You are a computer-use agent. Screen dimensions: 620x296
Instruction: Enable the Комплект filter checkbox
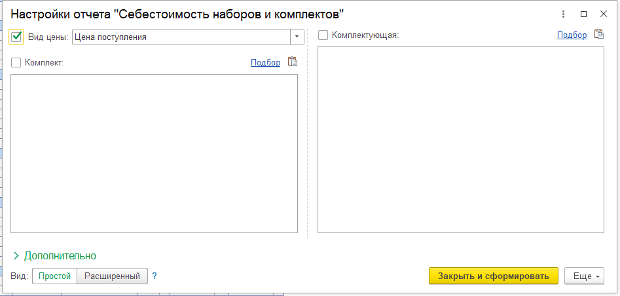[16, 62]
